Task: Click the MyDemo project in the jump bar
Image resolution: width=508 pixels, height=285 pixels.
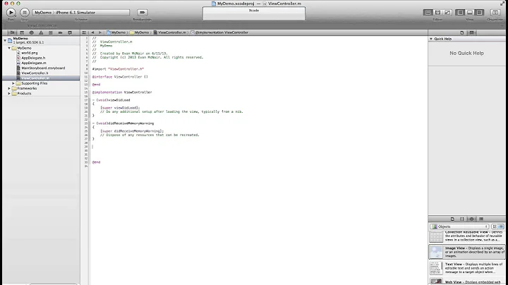Action: 116,32
